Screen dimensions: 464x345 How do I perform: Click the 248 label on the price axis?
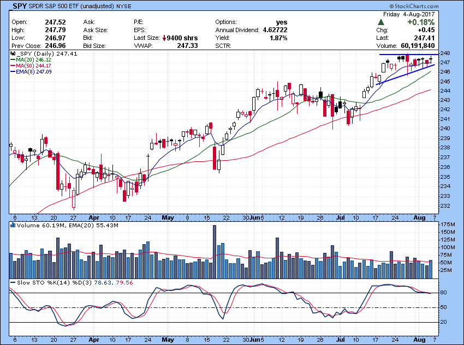[x=445, y=53]
